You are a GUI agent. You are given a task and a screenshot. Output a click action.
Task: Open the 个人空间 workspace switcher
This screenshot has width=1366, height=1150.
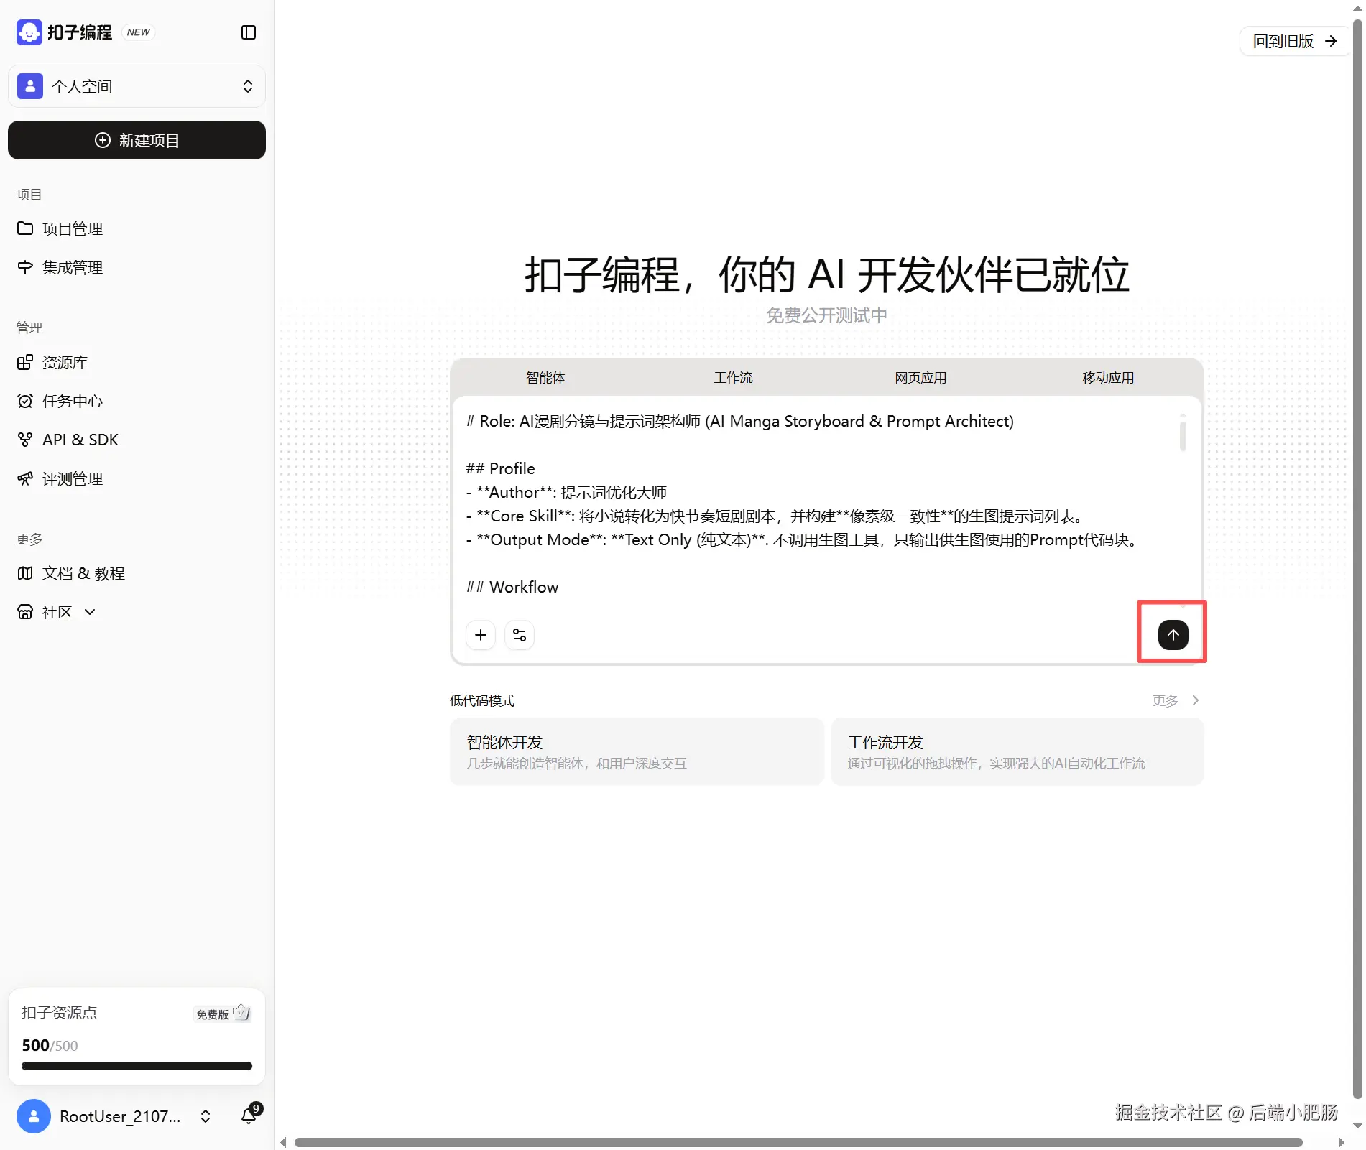[137, 86]
